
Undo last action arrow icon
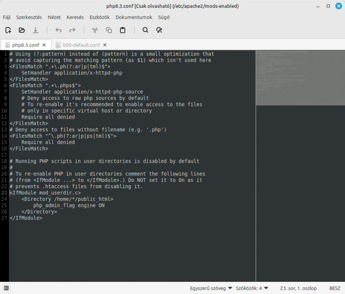tap(58, 30)
